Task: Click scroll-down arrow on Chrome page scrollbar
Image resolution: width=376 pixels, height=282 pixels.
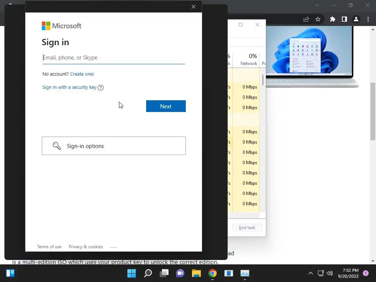Action: click(373, 261)
